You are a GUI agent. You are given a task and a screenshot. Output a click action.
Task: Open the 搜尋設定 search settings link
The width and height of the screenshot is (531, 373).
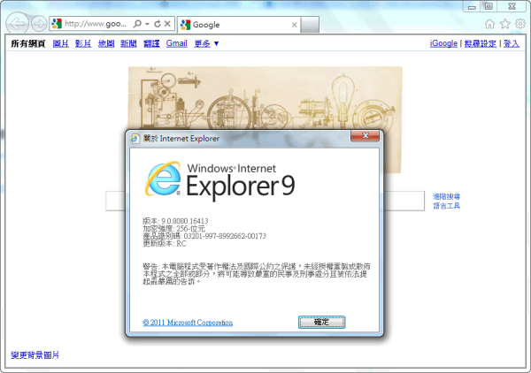tap(481, 43)
